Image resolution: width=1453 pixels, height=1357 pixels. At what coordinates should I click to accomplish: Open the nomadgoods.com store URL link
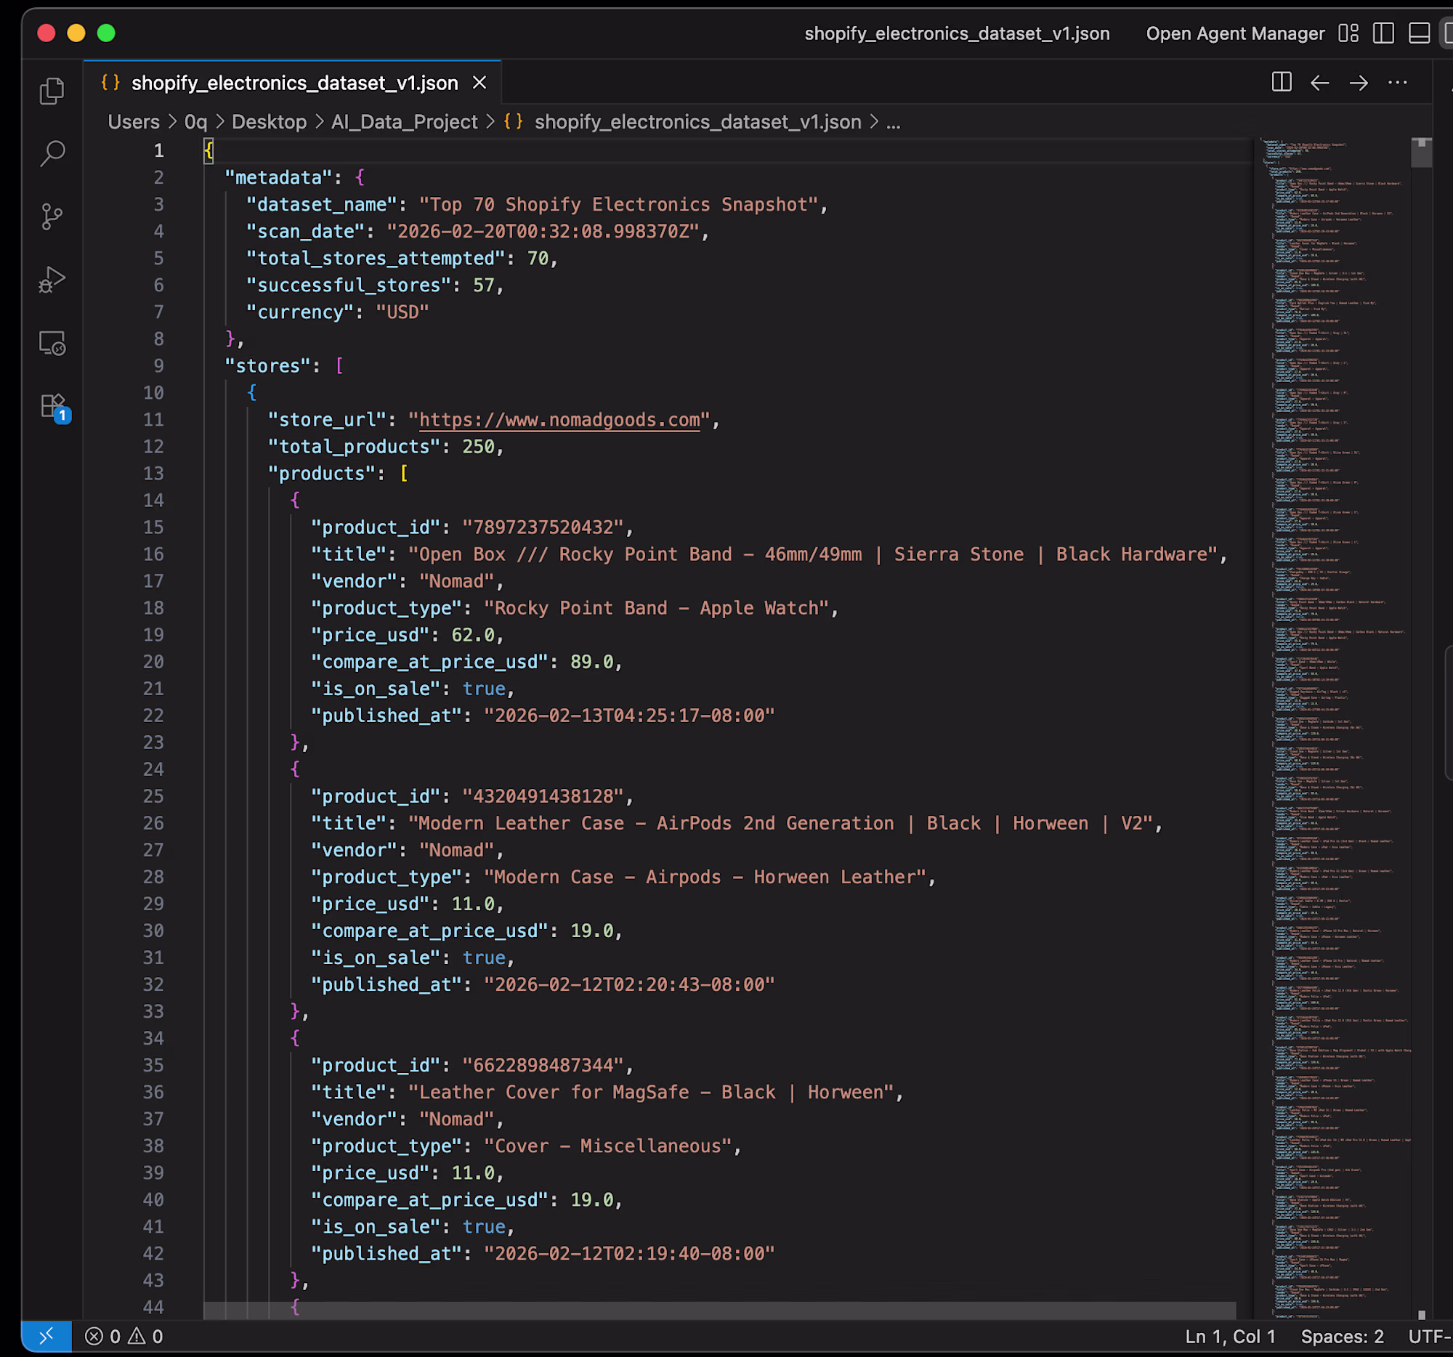point(559,420)
